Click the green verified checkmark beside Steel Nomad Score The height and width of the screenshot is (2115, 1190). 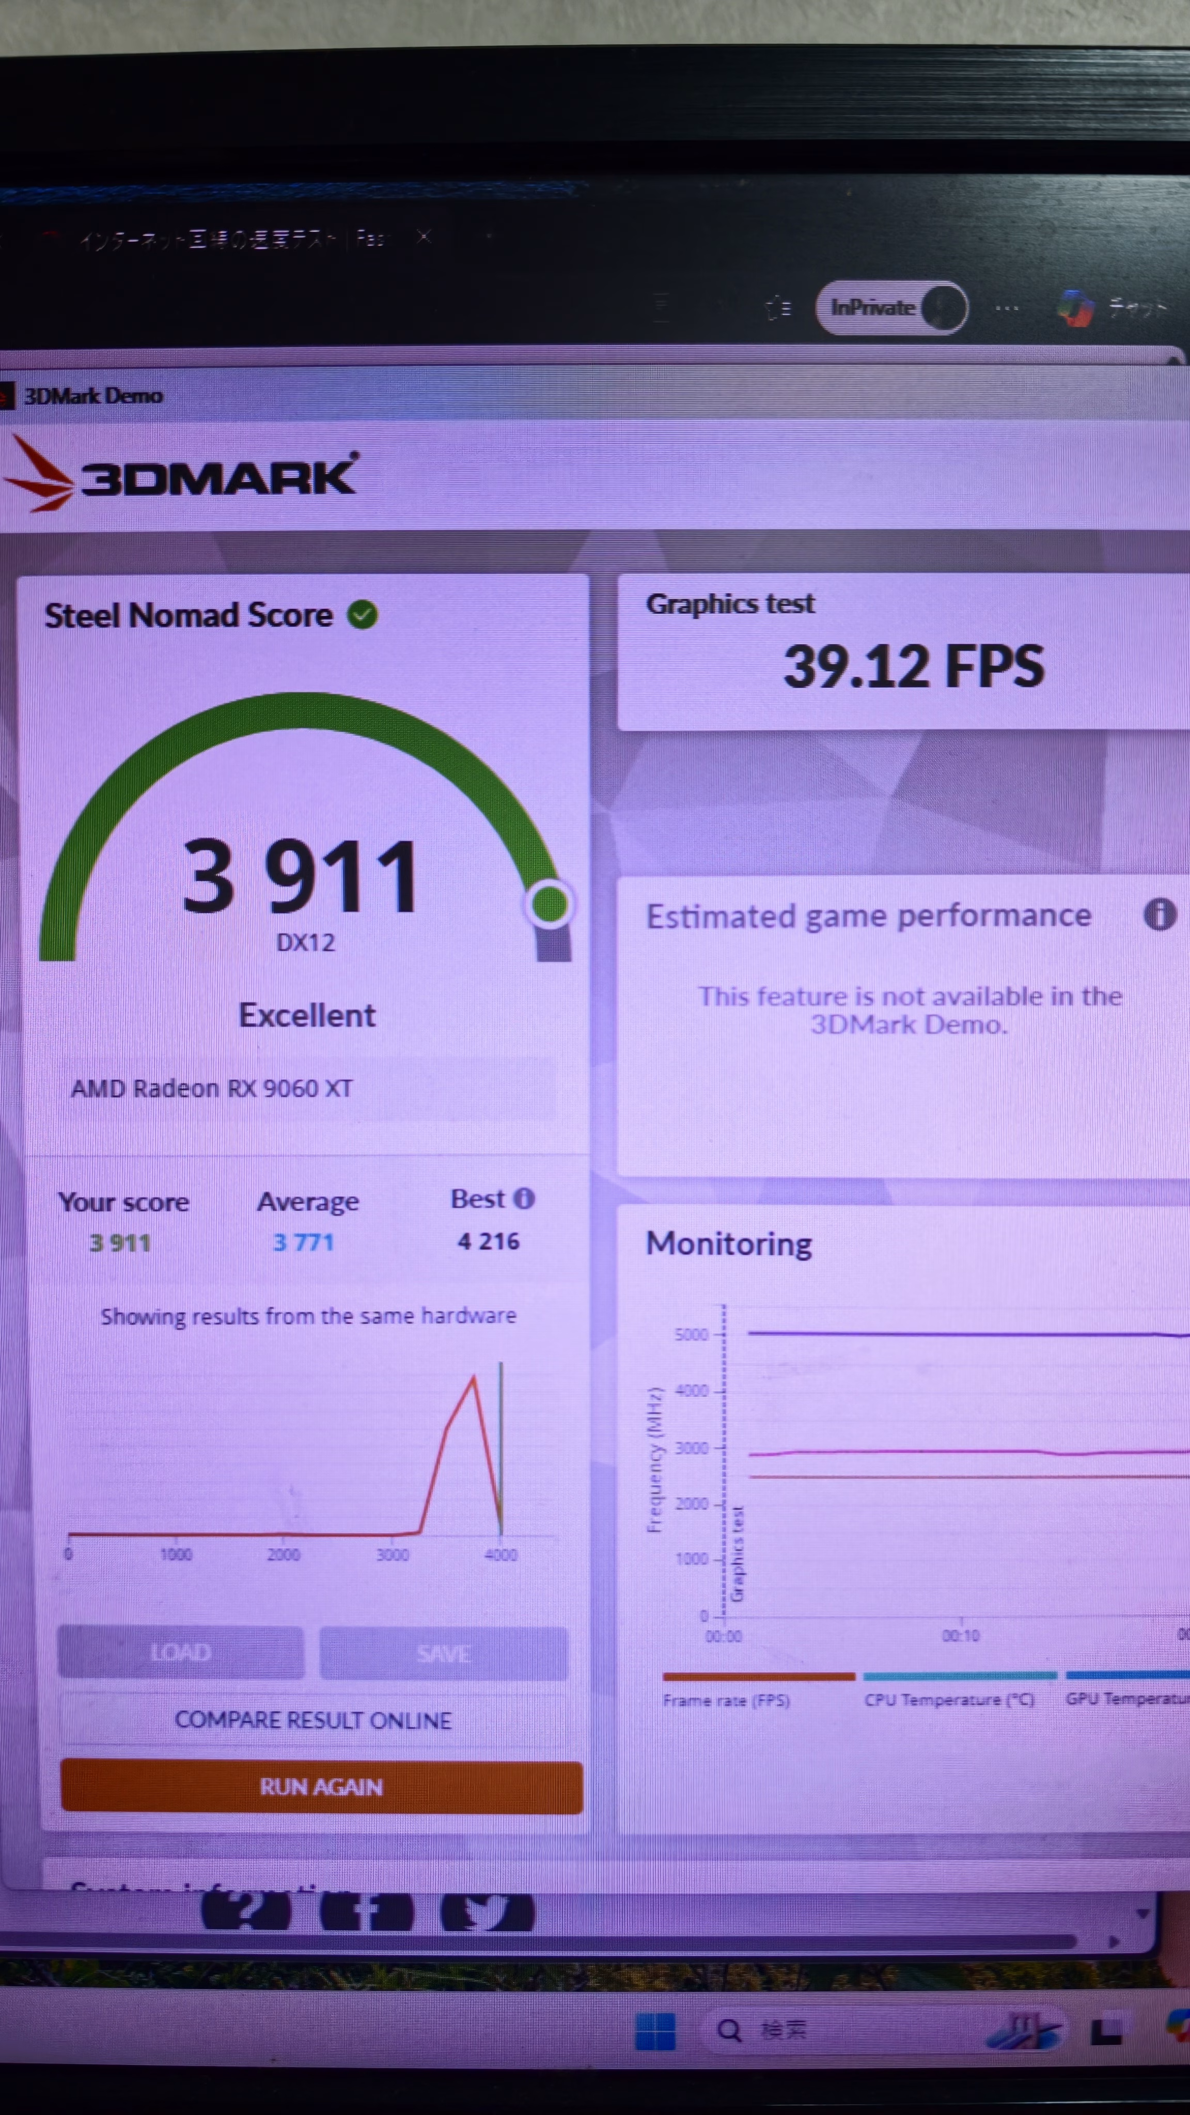tap(362, 614)
